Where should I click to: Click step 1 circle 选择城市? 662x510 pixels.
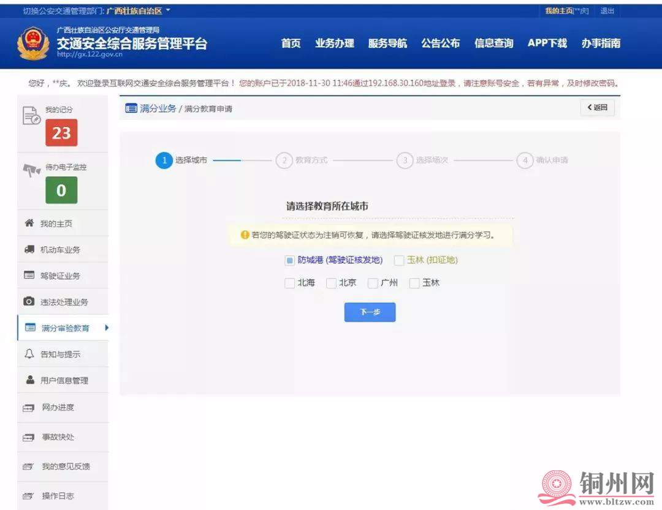pyautogui.click(x=164, y=160)
